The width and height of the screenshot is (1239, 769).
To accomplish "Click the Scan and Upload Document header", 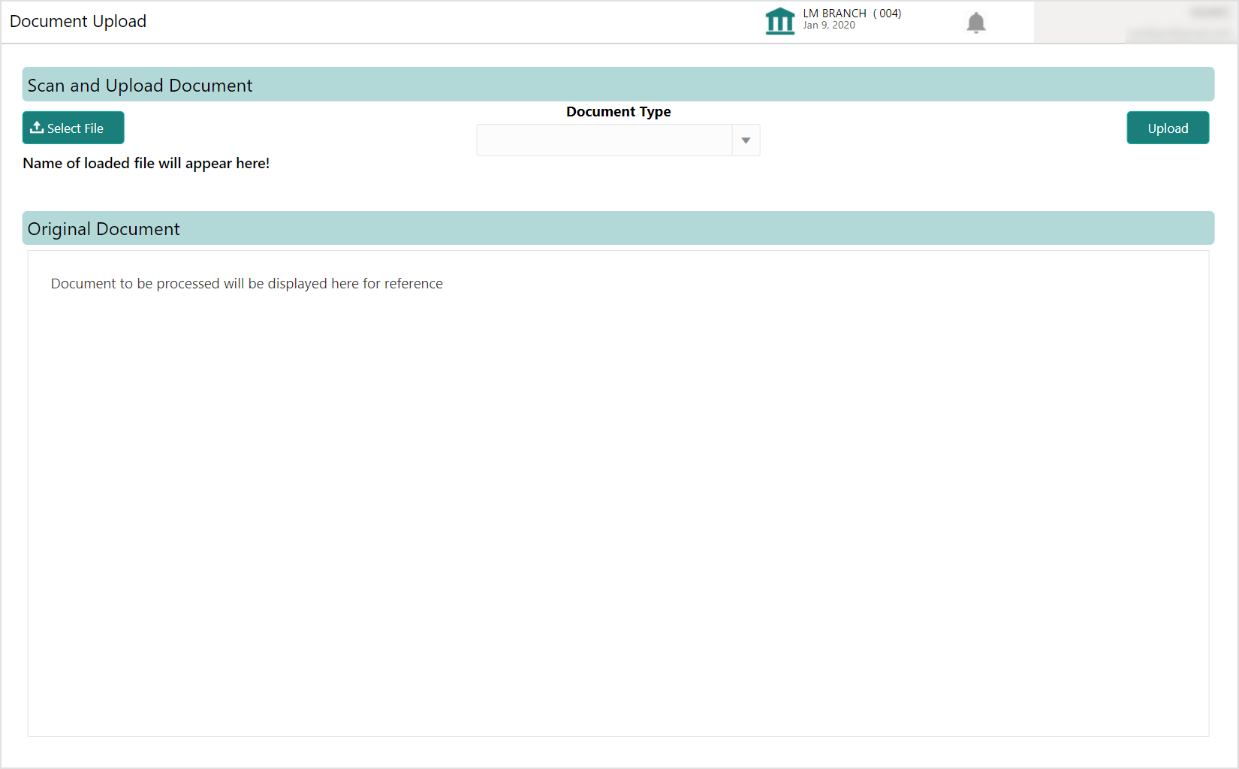I will pos(618,84).
